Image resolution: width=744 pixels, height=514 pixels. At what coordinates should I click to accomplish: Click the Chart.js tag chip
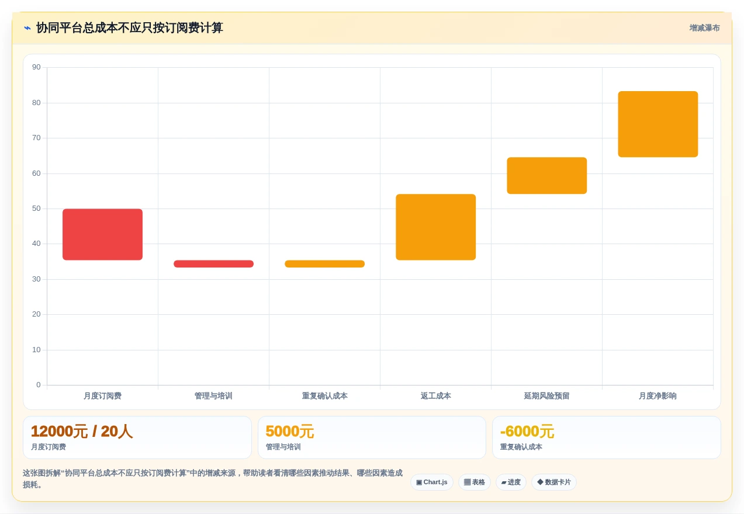(x=431, y=482)
